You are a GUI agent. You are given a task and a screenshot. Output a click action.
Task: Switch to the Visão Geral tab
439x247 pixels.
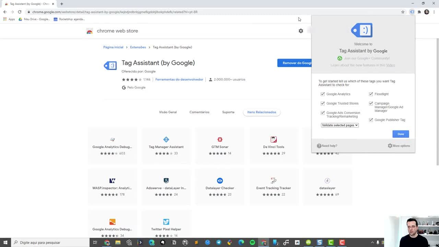pos(168,112)
